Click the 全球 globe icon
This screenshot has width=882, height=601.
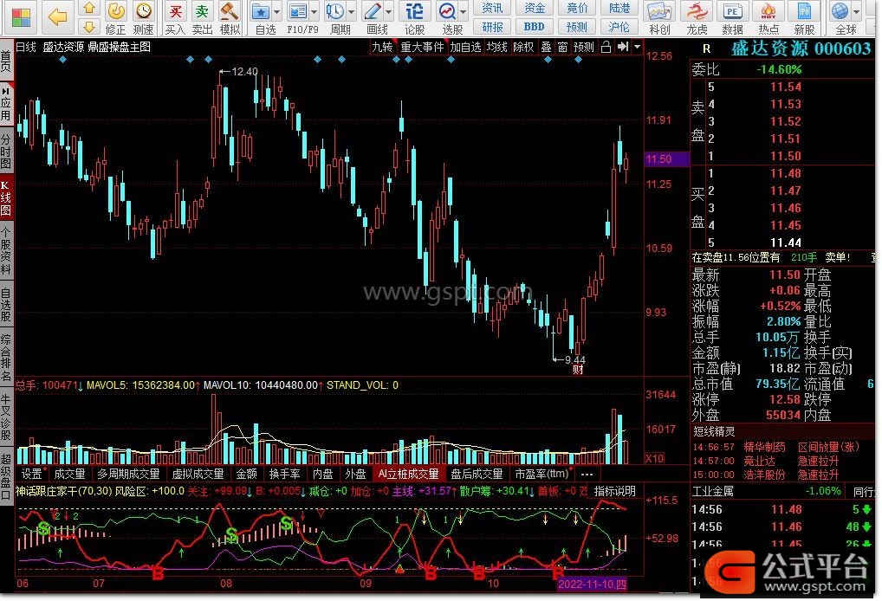(x=840, y=10)
